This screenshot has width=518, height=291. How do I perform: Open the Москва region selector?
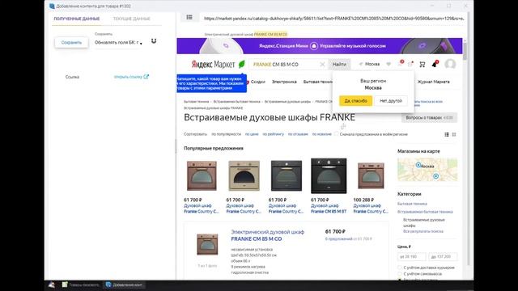(x=369, y=64)
